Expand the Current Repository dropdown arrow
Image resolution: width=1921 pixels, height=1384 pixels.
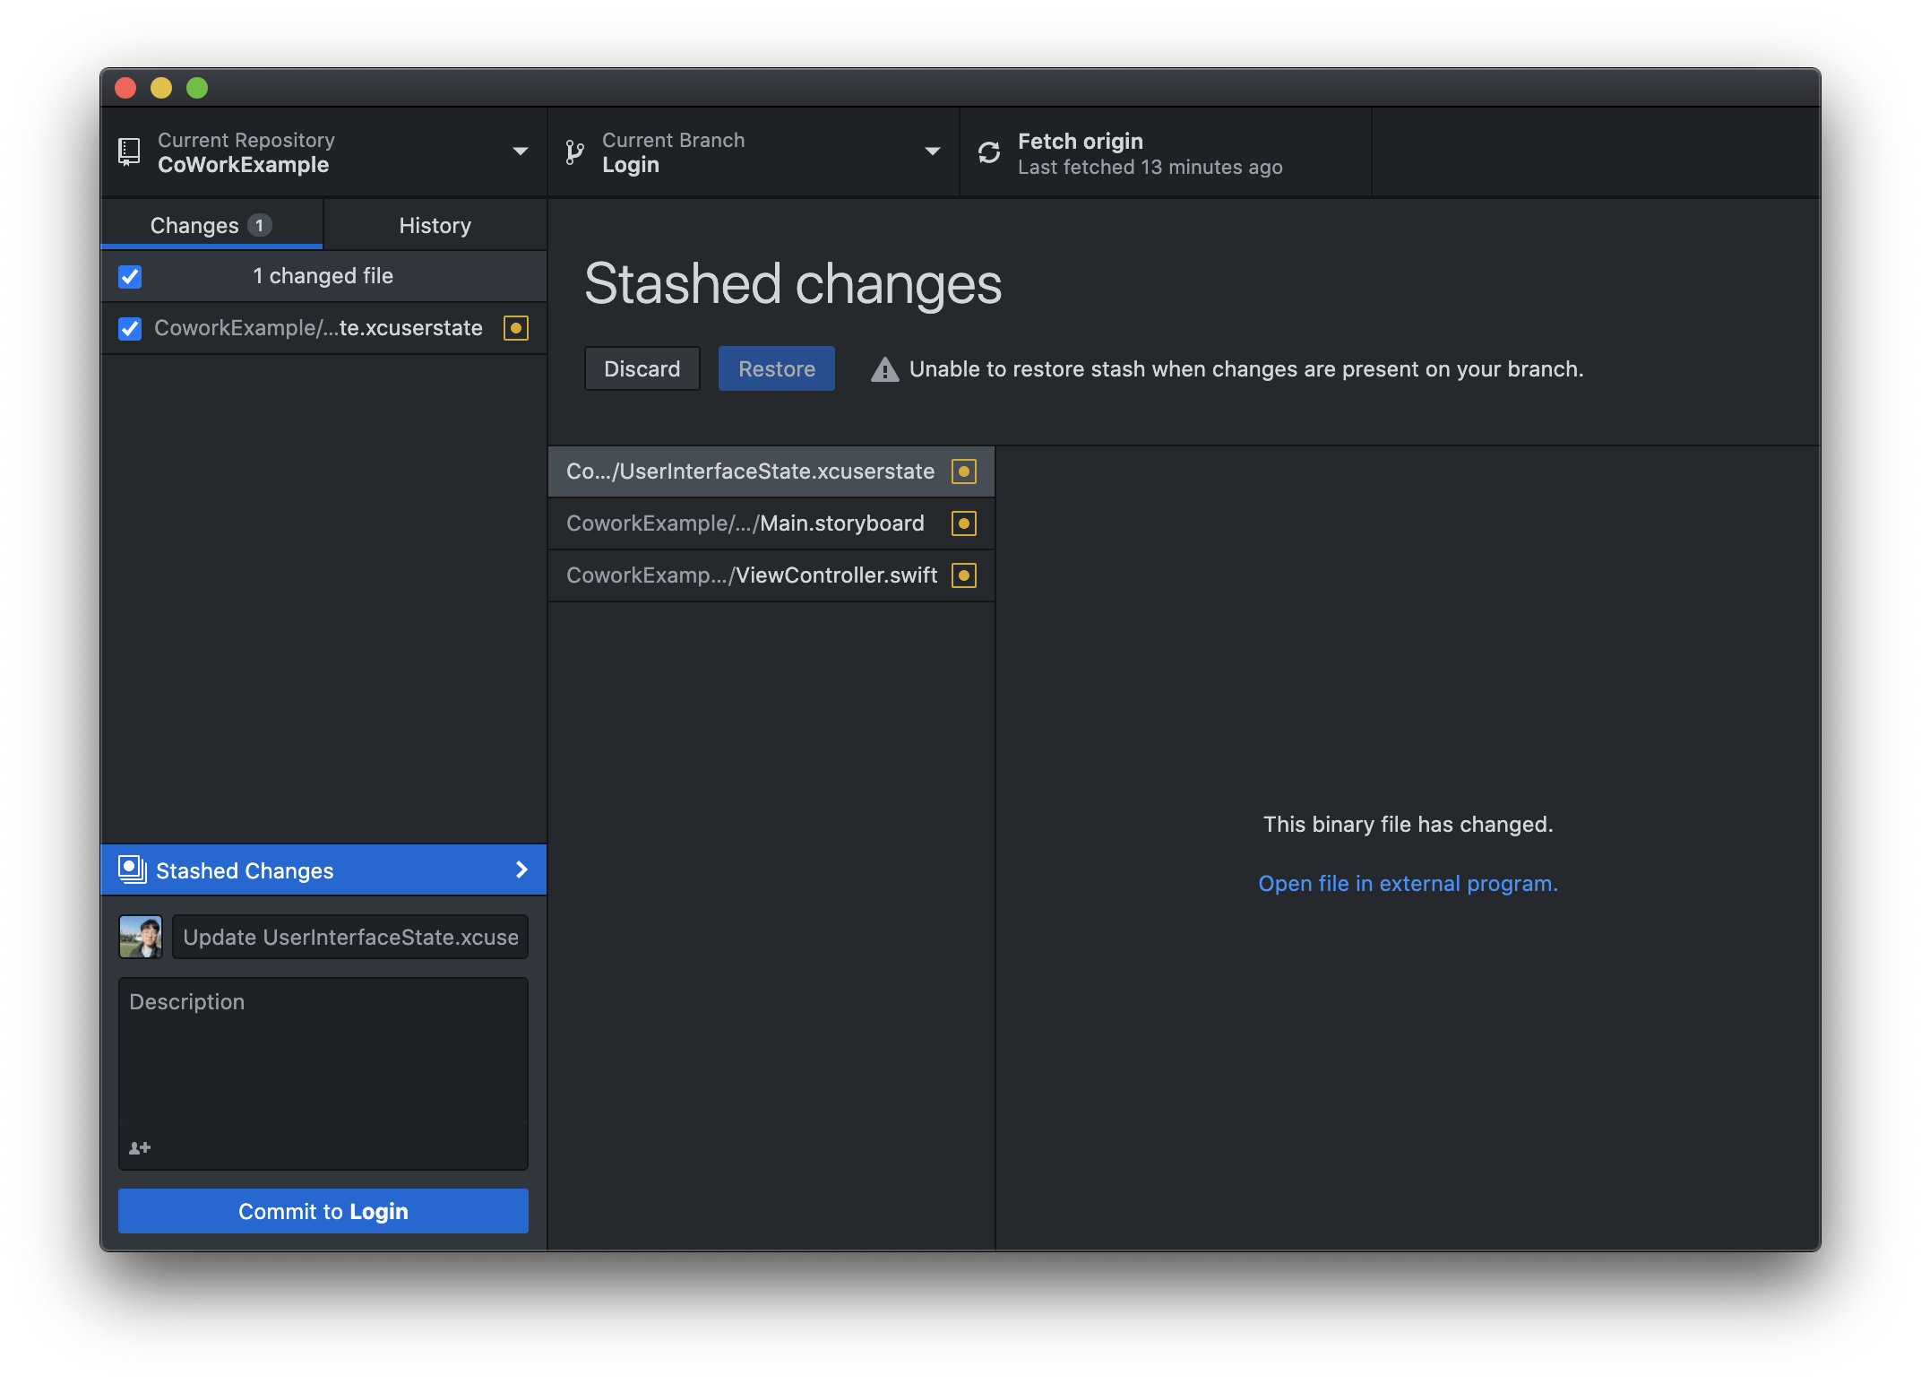pyautogui.click(x=520, y=151)
